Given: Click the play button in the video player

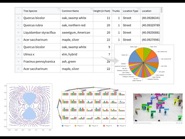Looking at the screenshot, I should (134, 123).
